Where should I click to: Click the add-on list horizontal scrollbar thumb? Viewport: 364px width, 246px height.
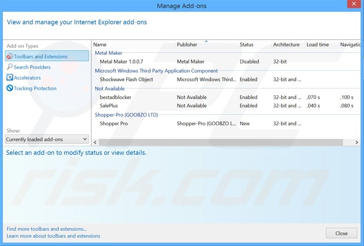(x=221, y=142)
